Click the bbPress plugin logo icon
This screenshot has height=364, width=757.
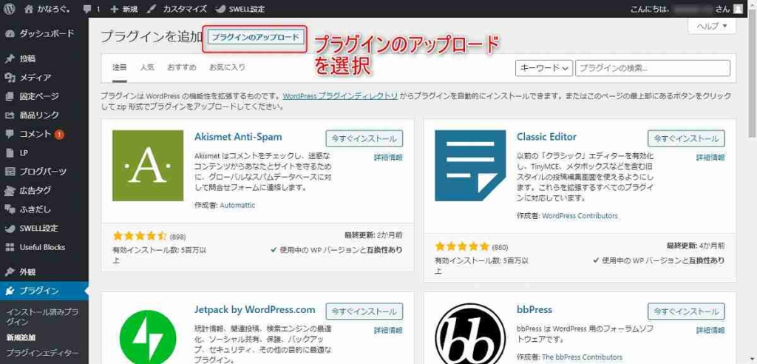(469, 334)
